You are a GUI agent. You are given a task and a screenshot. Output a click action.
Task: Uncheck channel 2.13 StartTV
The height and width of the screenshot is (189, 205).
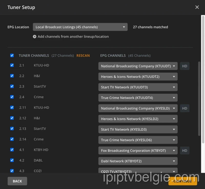point(12,129)
